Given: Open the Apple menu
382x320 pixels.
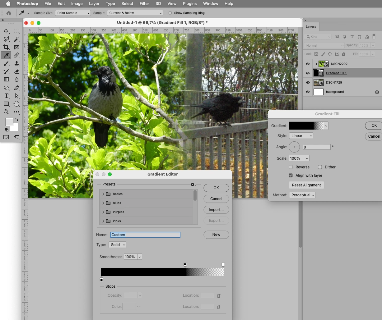Looking at the screenshot, I should (x=8, y=4).
